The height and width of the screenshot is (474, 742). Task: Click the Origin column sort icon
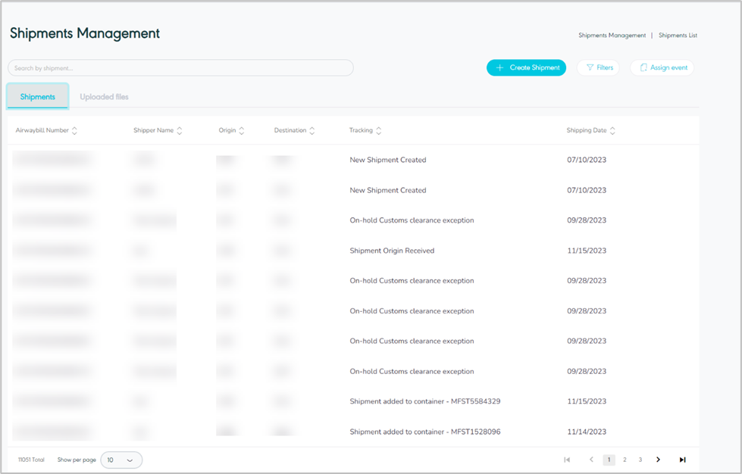click(242, 131)
